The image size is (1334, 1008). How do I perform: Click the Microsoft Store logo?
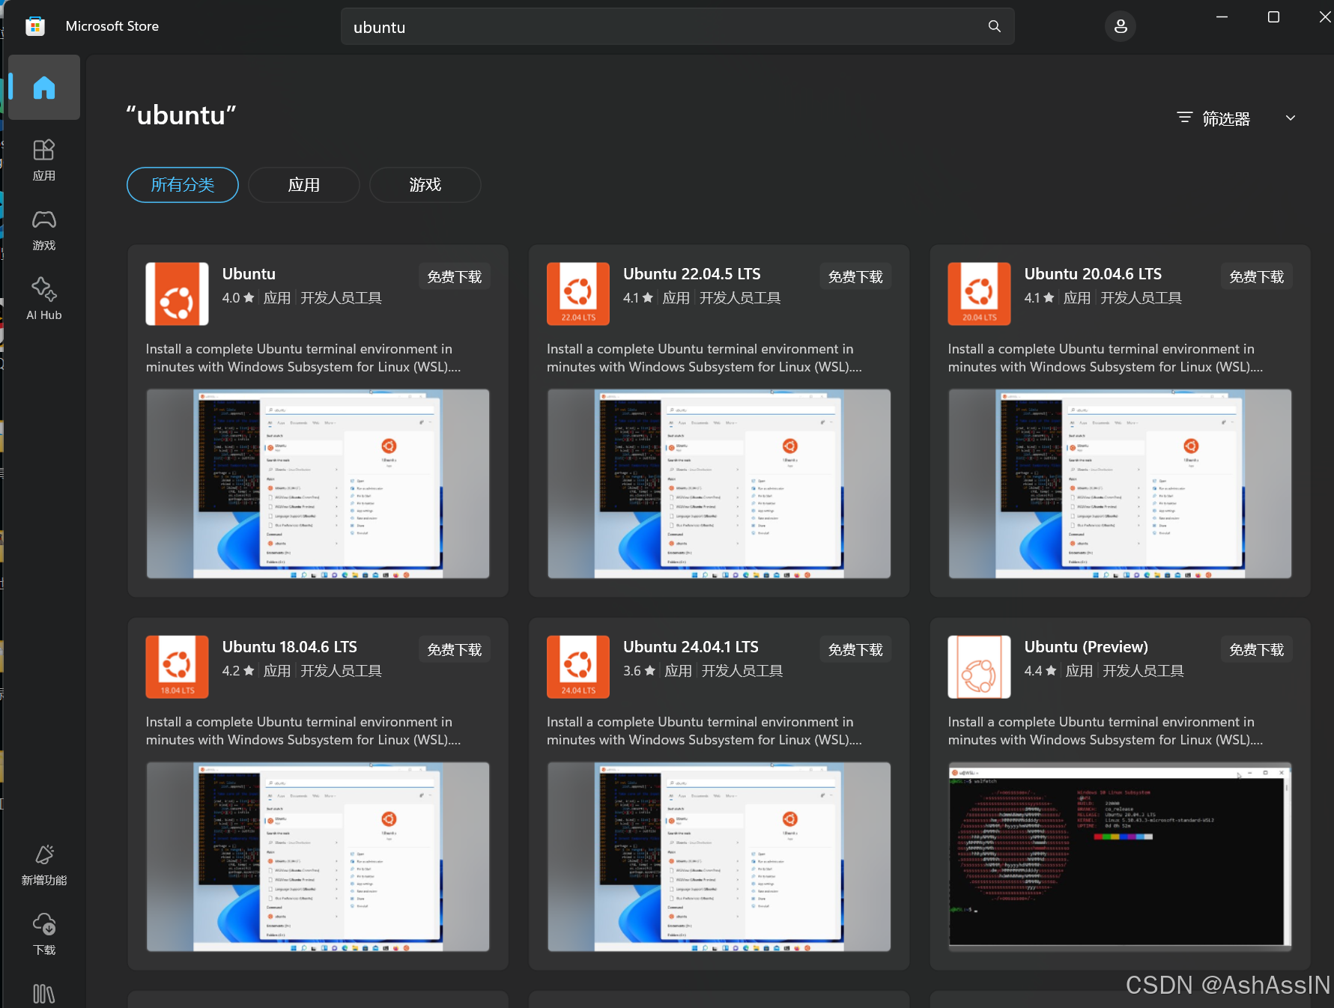point(34,25)
